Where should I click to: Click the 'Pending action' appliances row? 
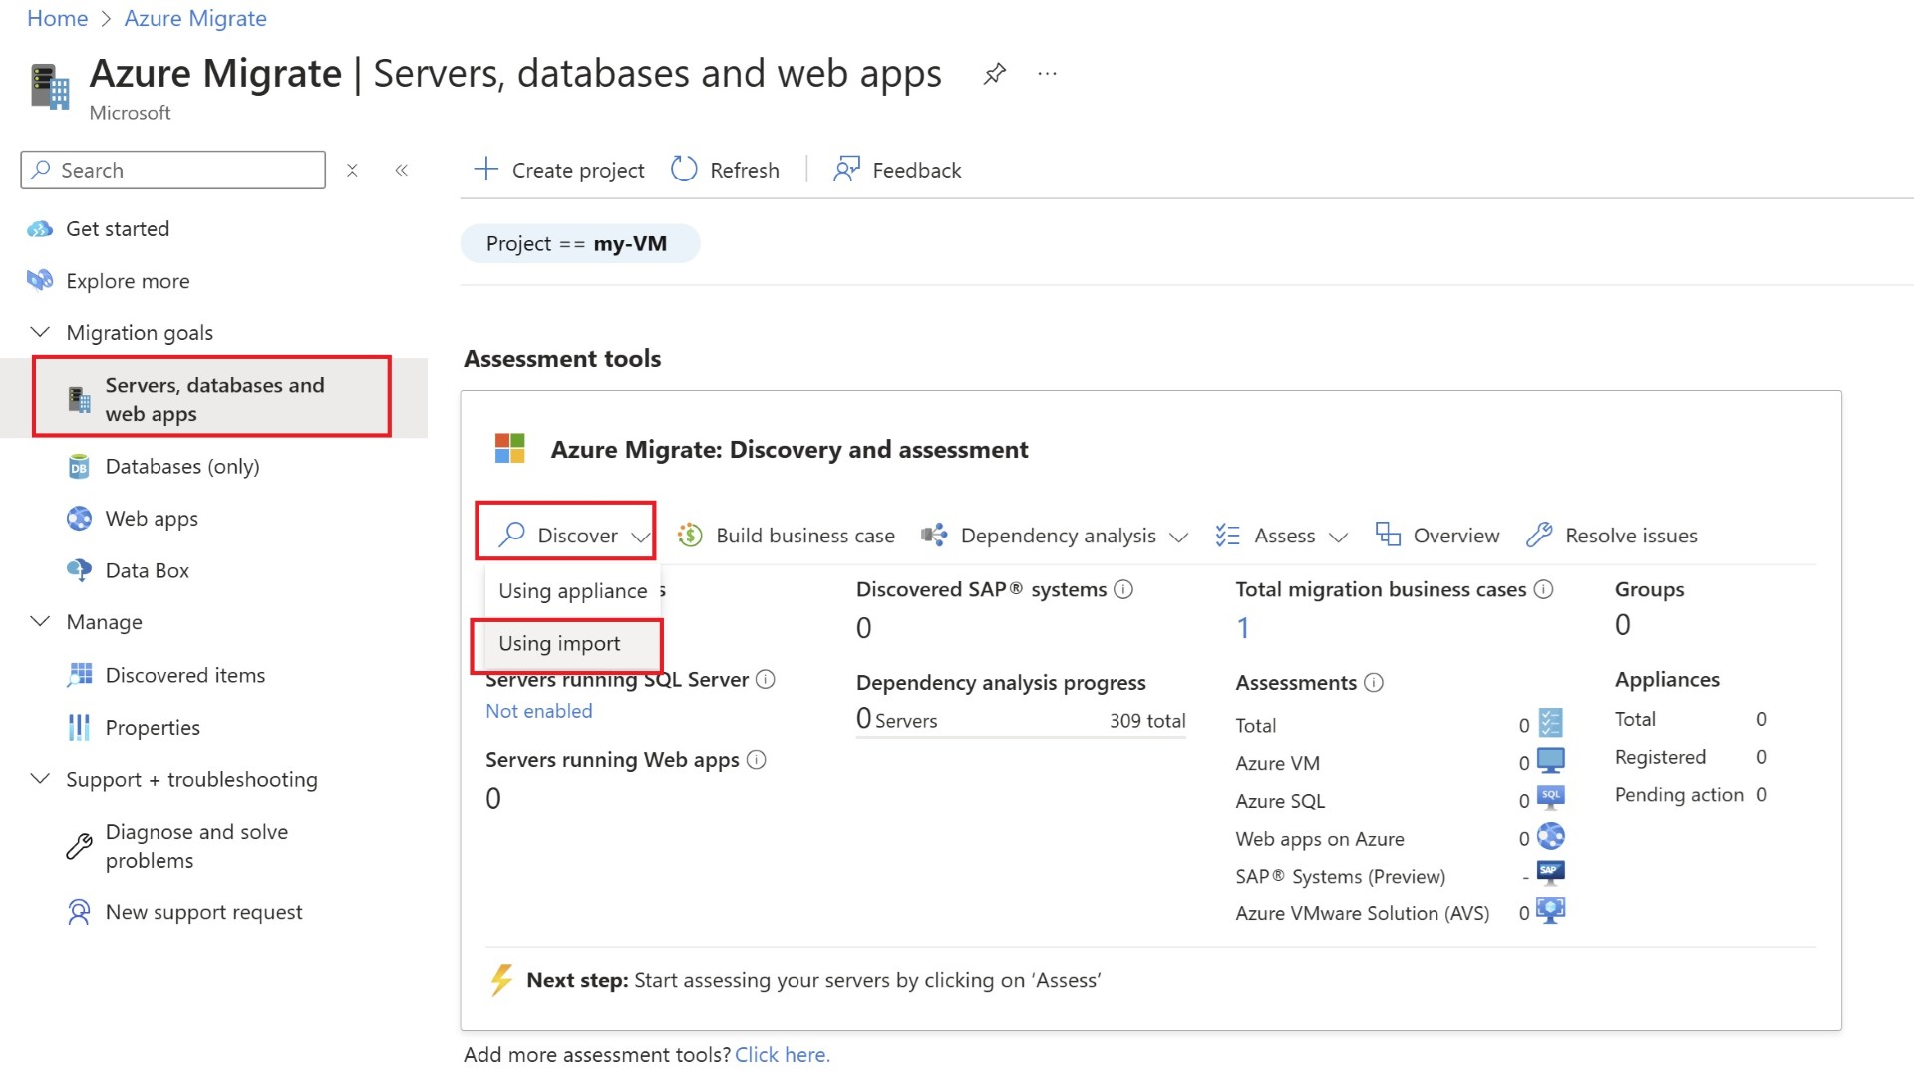pos(1691,794)
